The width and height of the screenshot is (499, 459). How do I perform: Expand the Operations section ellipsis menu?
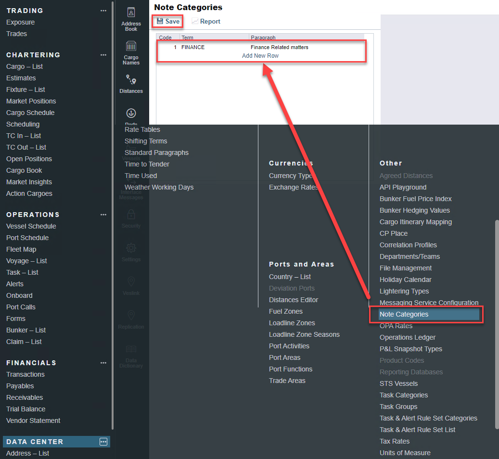[103, 215]
